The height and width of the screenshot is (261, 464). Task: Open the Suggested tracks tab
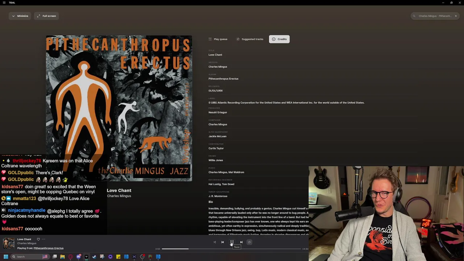pos(250,39)
